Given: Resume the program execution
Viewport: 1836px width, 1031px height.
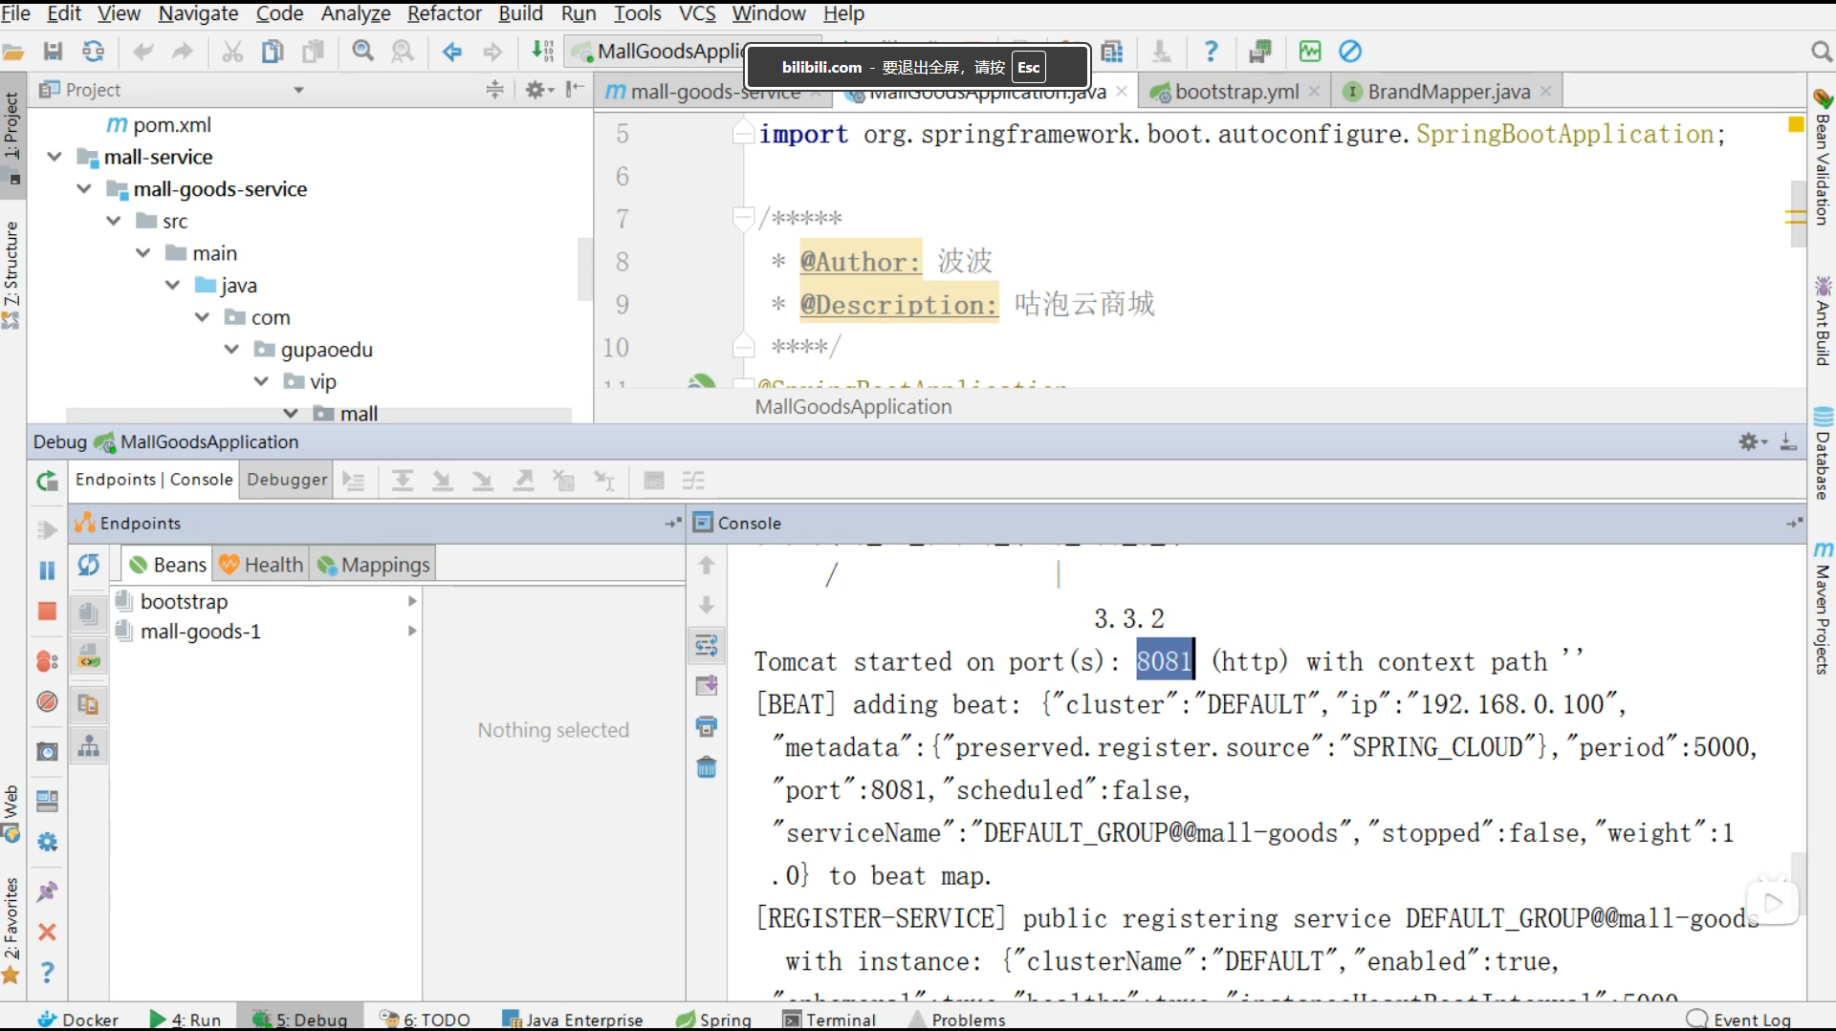Looking at the screenshot, I should tap(47, 530).
